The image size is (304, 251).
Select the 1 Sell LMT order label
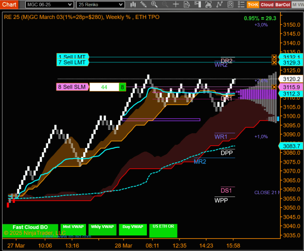(72, 56)
